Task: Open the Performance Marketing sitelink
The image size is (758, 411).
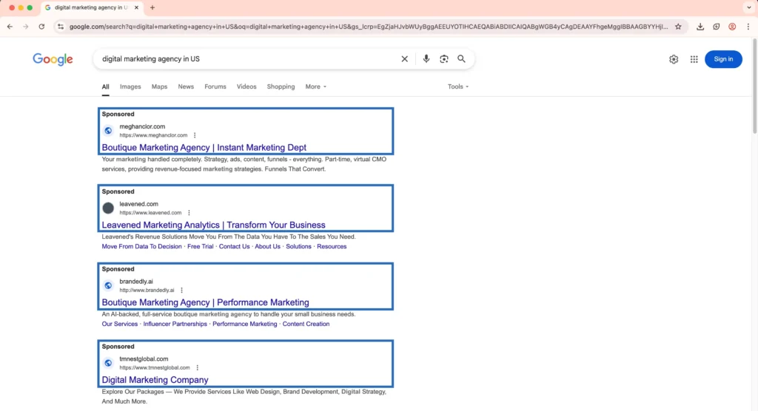Action: [244, 324]
